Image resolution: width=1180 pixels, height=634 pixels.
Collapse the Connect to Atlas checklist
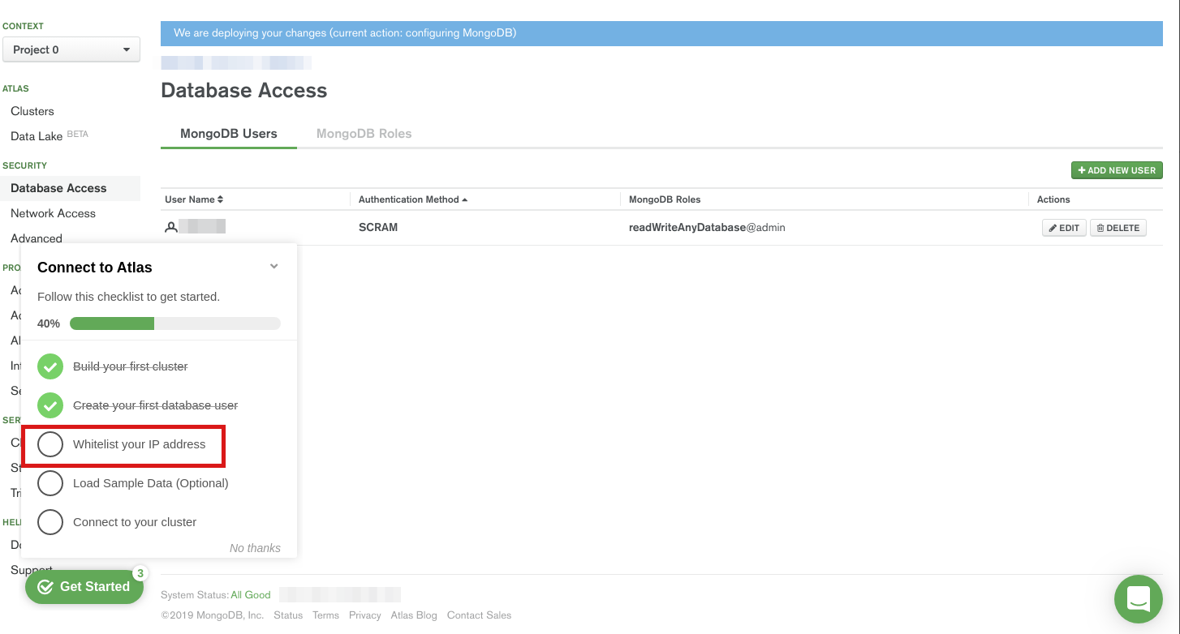point(273,266)
